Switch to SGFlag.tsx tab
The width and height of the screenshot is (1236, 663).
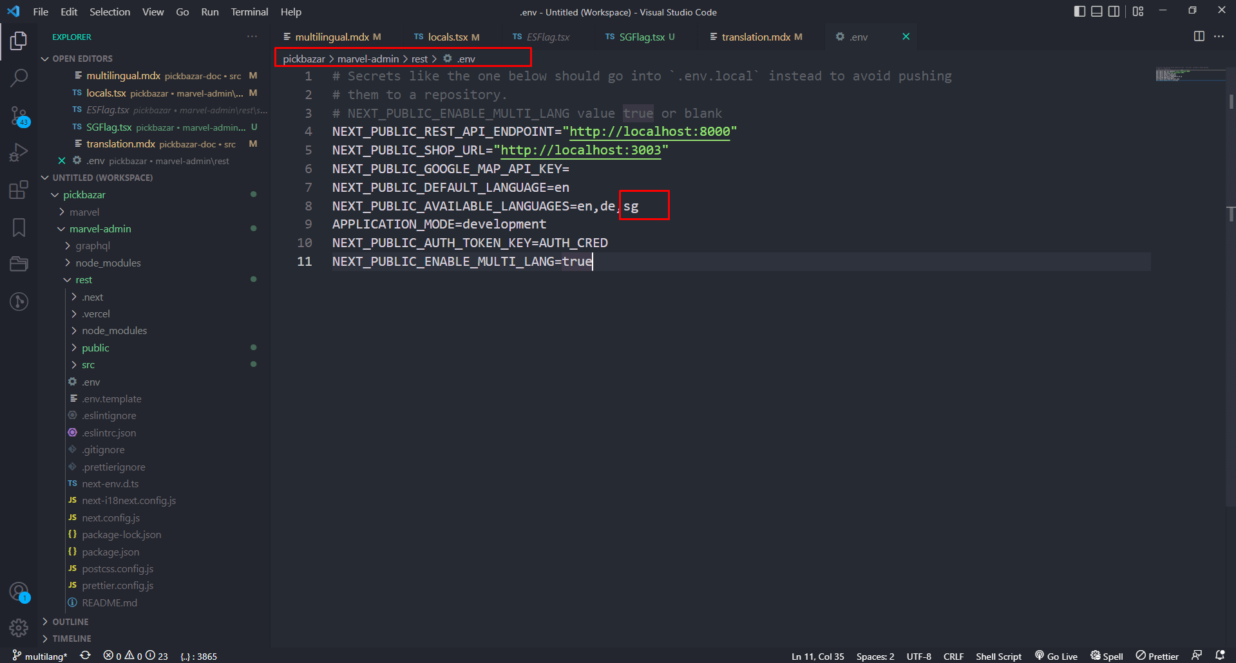[x=642, y=37]
